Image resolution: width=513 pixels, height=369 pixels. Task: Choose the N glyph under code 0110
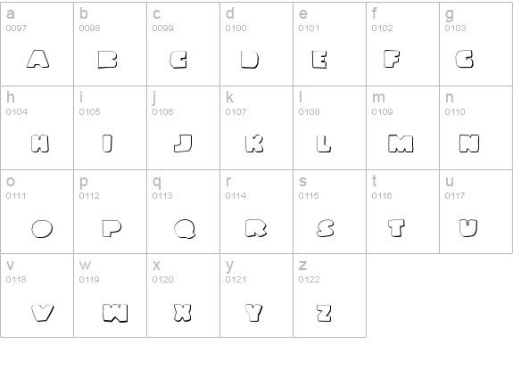click(469, 143)
